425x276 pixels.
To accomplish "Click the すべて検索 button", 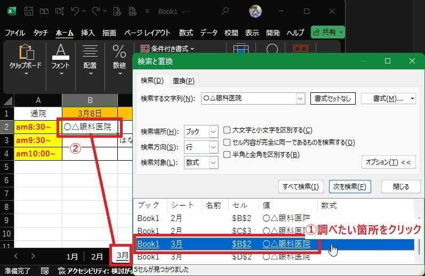I will pyautogui.click(x=301, y=187).
